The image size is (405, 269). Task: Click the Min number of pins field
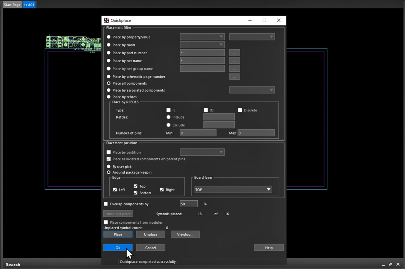pyautogui.click(x=198, y=133)
